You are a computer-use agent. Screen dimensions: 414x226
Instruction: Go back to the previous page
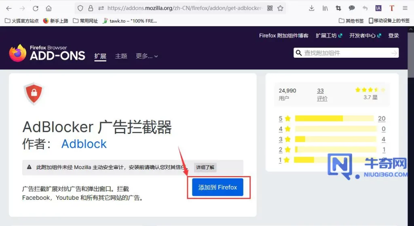pyautogui.click(x=9, y=8)
